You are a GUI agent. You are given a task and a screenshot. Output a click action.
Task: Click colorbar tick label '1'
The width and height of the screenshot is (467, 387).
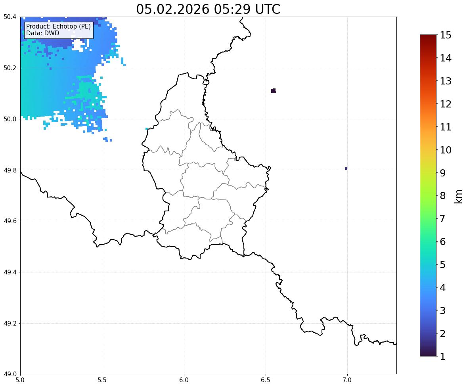pos(443,356)
